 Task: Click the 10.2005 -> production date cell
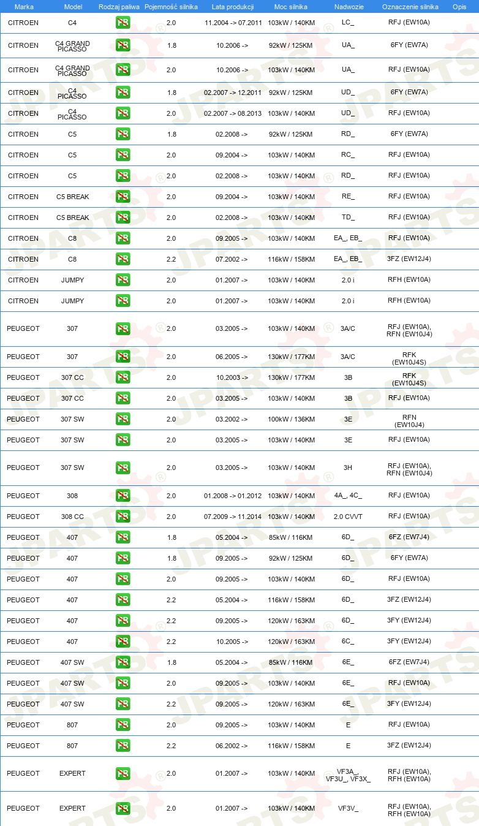232,642
